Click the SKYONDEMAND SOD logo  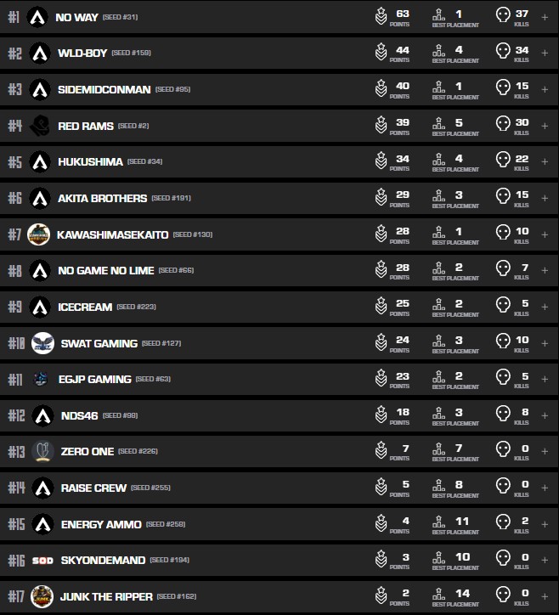42,561
